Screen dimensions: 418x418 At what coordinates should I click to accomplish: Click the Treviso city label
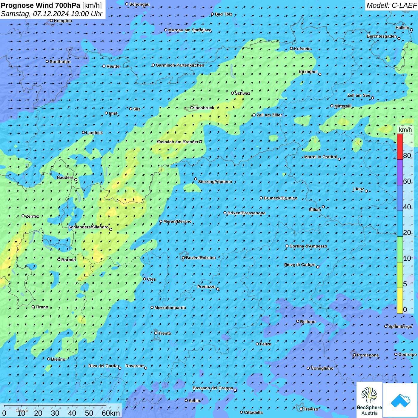311,409
